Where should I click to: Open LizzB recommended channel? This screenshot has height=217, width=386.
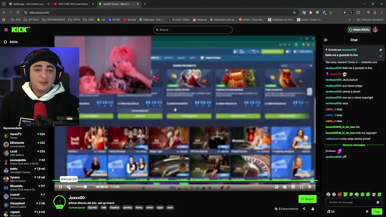tap(24, 153)
